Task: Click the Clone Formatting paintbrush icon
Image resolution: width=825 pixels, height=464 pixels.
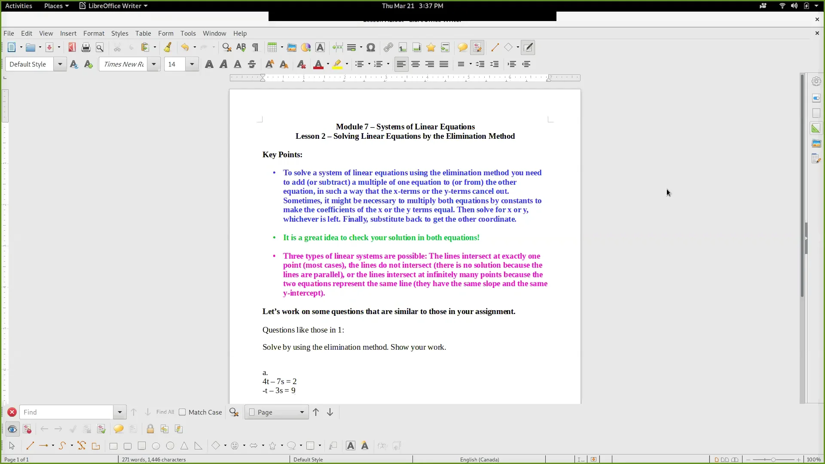Action: [x=168, y=47]
